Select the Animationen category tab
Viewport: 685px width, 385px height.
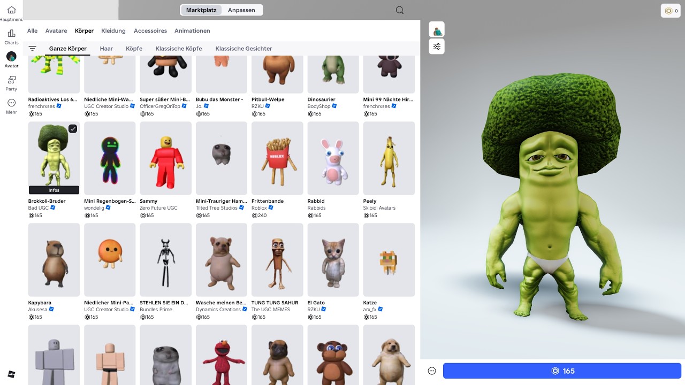(x=192, y=31)
